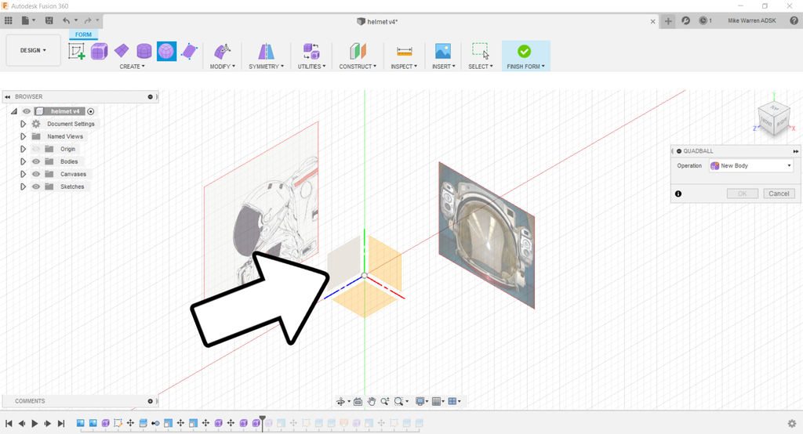The image size is (803, 434).
Task: Toggle visibility of the Canvases folder
Action: (x=36, y=174)
